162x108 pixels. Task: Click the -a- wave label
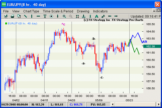click(83, 63)
